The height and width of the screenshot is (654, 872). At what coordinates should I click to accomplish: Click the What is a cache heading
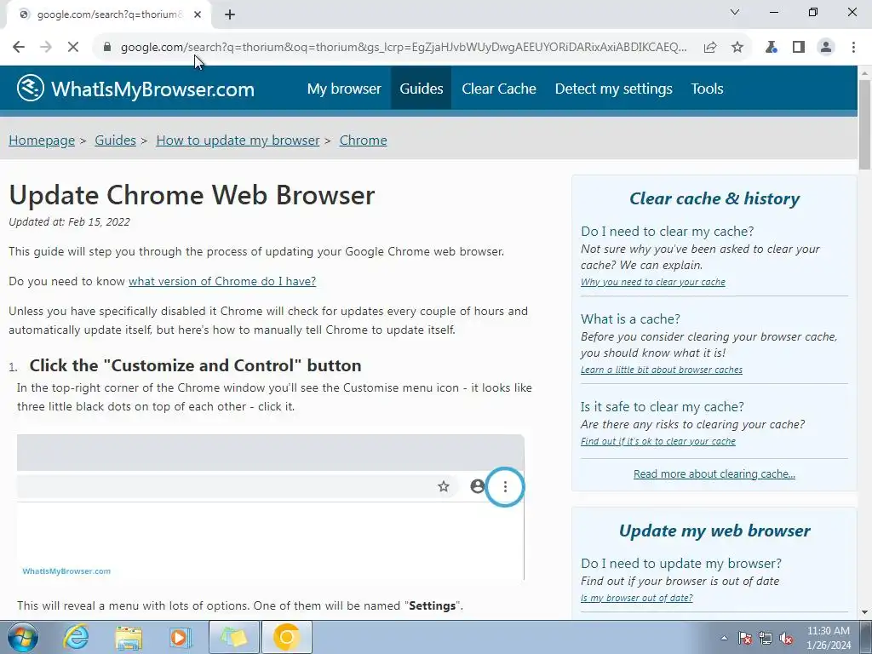630,319
